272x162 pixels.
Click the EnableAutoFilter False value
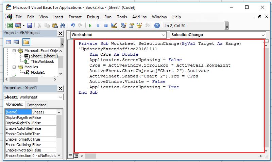pyautogui.click(x=44, y=128)
